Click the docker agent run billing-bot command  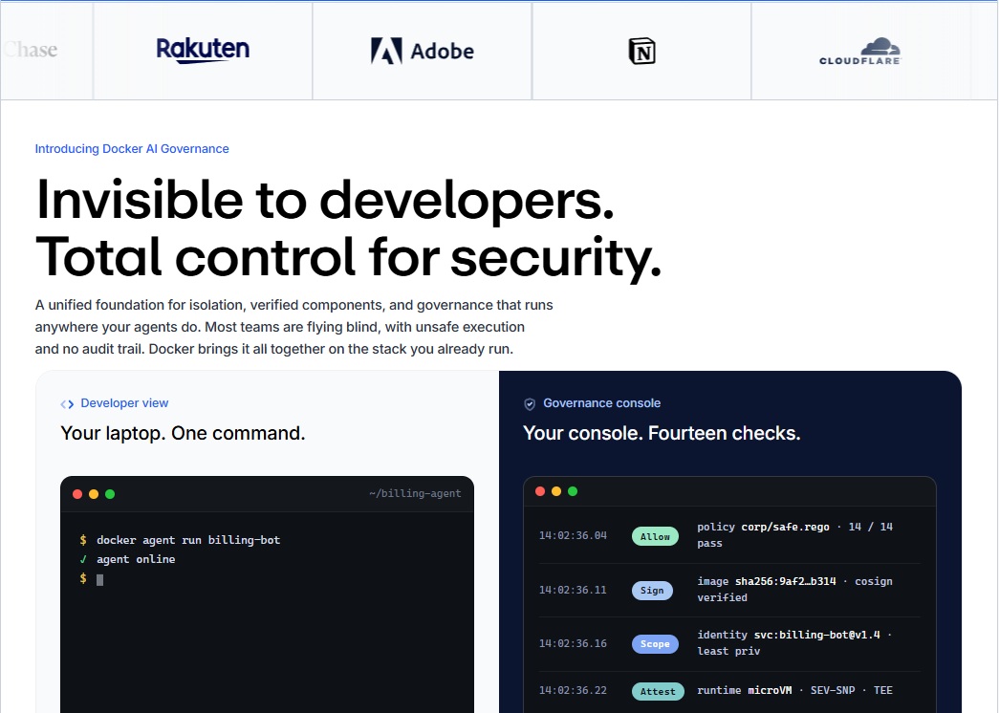pos(188,540)
